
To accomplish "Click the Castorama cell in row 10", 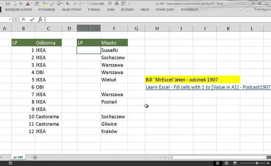I will click(x=48, y=117).
